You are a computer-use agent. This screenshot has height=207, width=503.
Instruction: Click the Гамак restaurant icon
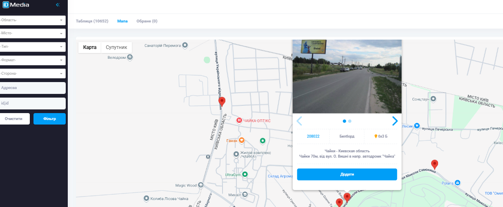(242, 140)
